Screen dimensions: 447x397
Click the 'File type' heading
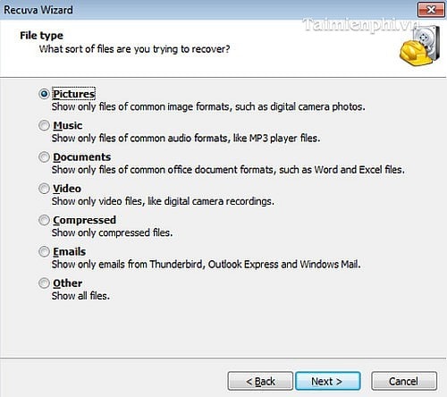(x=41, y=36)
